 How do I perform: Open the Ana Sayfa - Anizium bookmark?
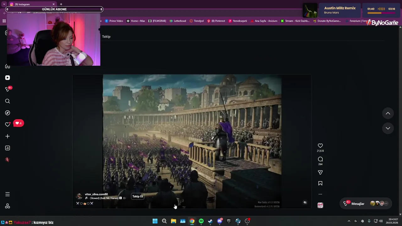pyautogui.click(x=264, y=21)
